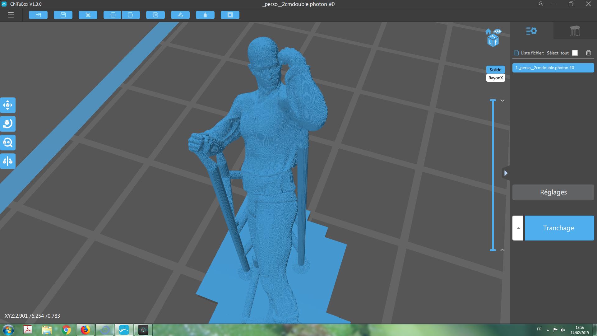Select 1._perso__2cmdouble.photon #0 in file list

point(553,68)
